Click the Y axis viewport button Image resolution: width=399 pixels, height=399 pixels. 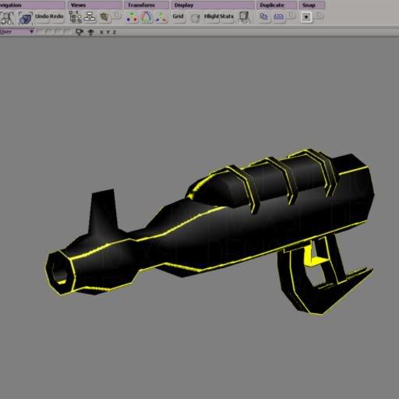point(108,32)
